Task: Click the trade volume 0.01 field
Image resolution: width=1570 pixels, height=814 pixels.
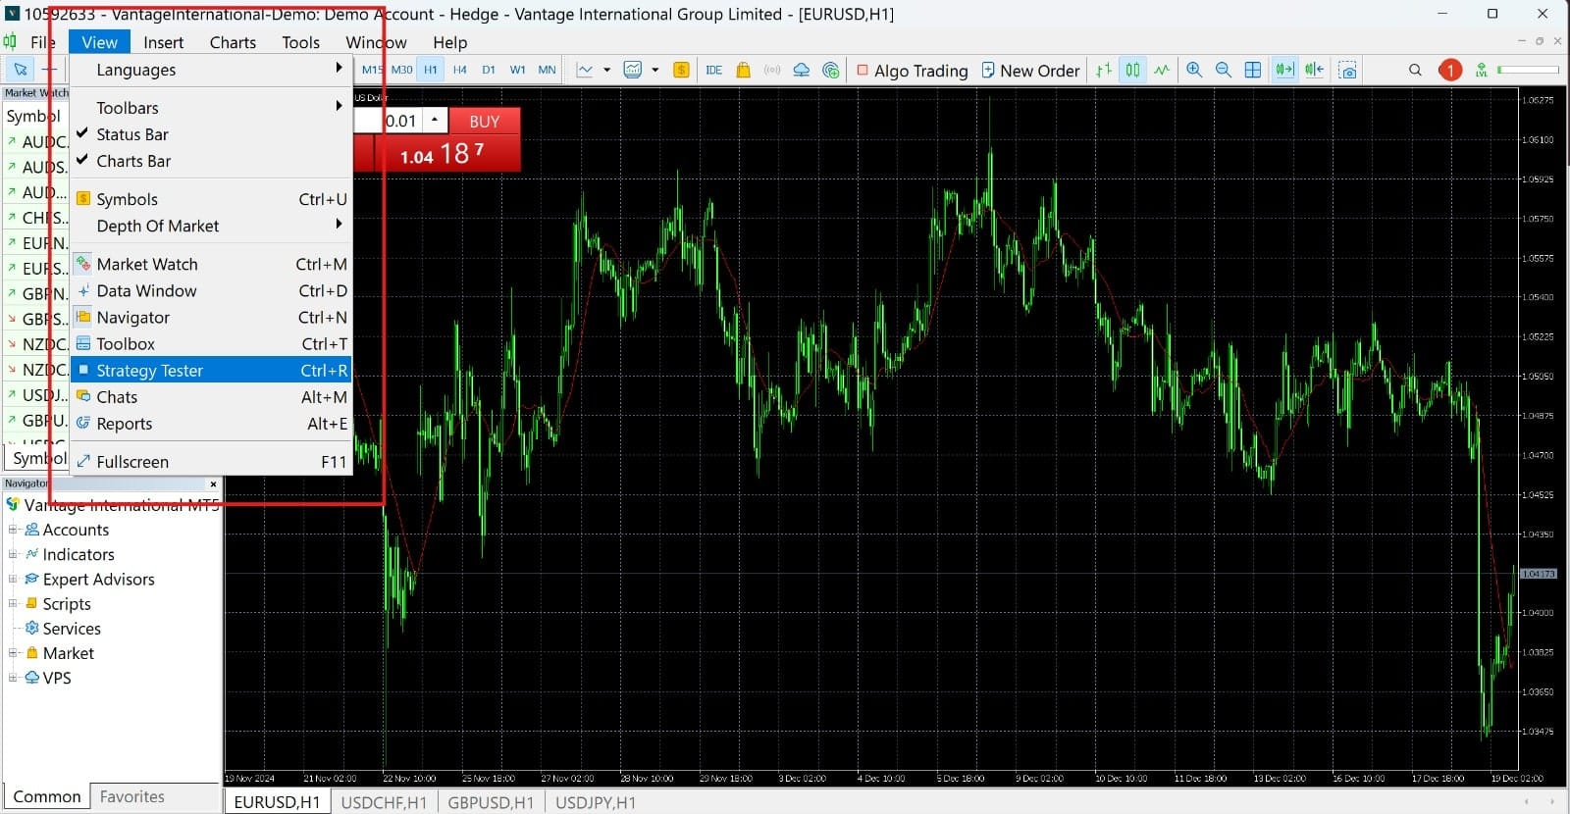Action: click(400, 121)
